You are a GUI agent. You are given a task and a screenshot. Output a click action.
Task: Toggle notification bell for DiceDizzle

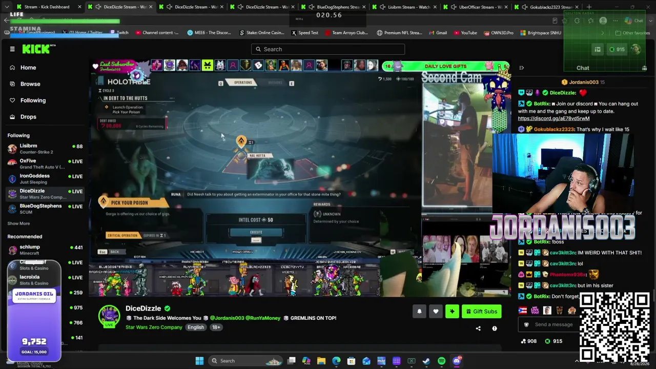tap(419, 311)
